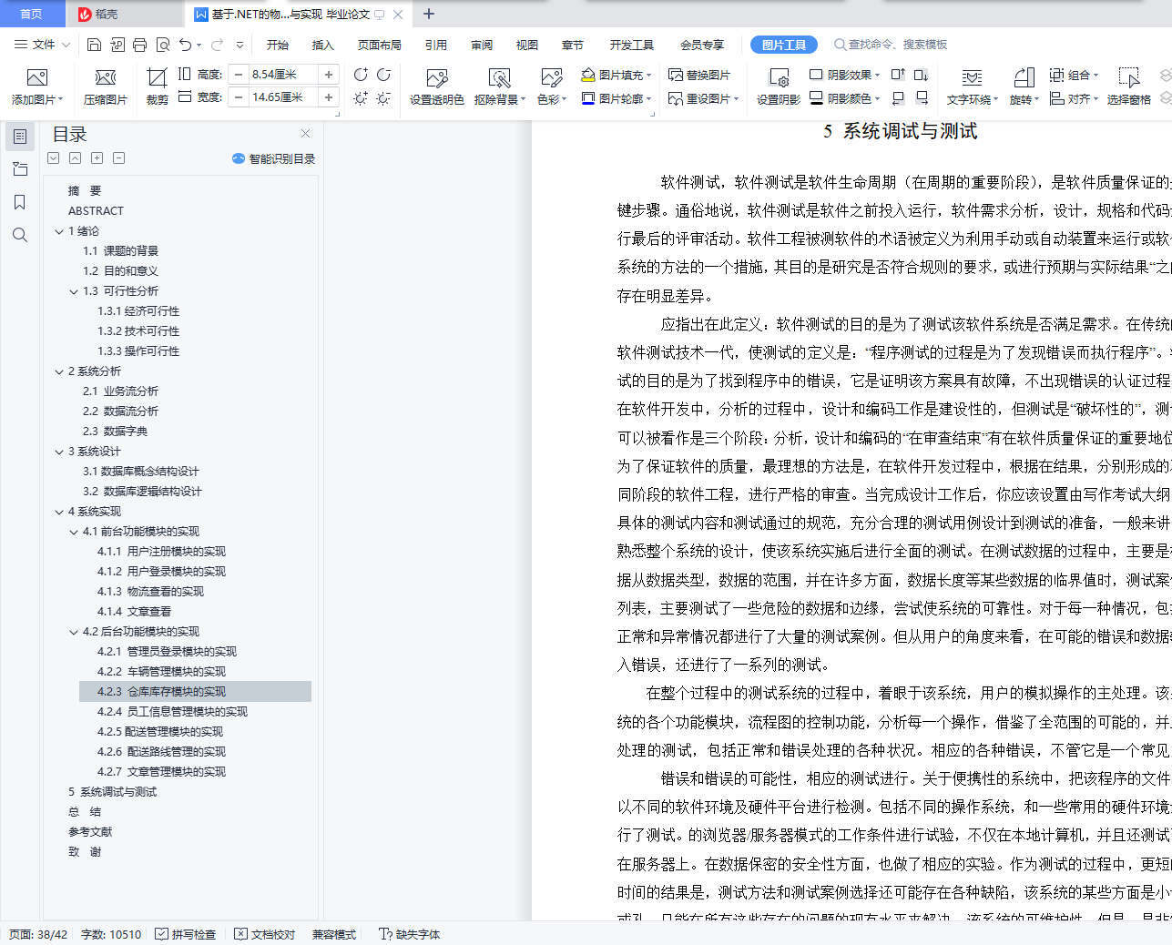Increase picture brightness
This screenshot has height=945, width=1172.
click(x=362, y=98)
